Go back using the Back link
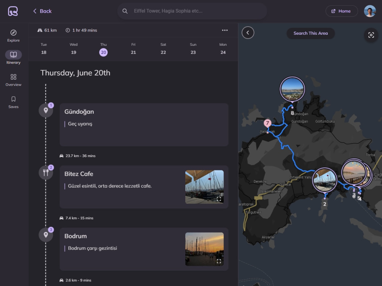 [x=42, y=11]
